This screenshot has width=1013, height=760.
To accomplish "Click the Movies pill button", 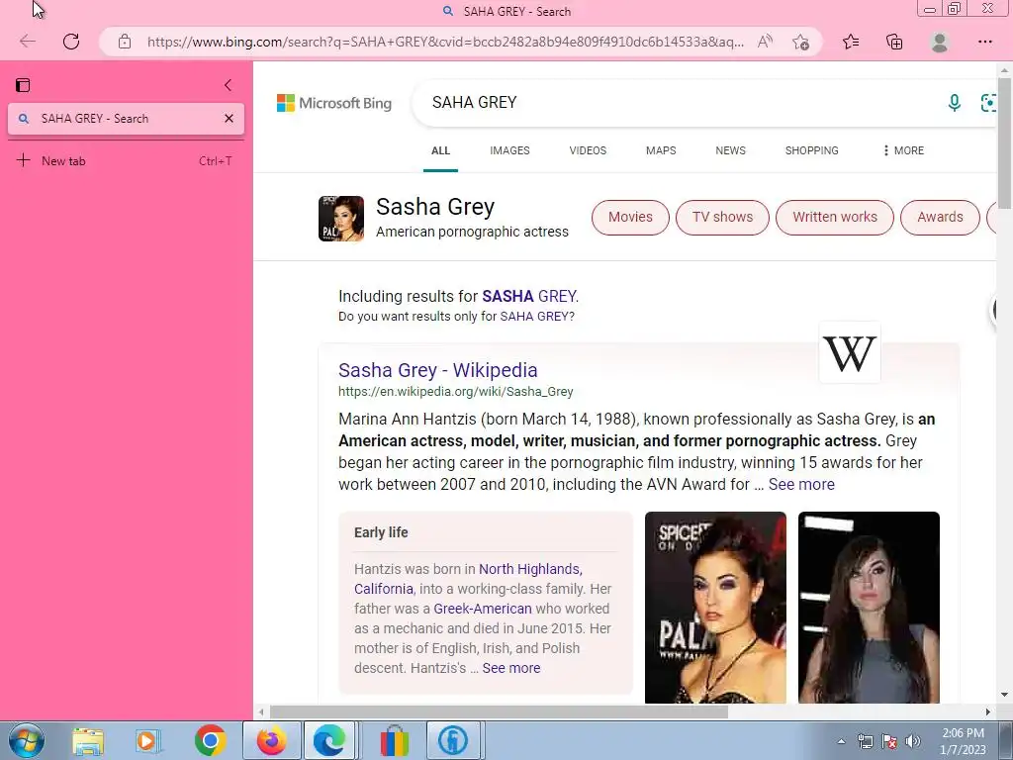I will click(x=630, y=217).
